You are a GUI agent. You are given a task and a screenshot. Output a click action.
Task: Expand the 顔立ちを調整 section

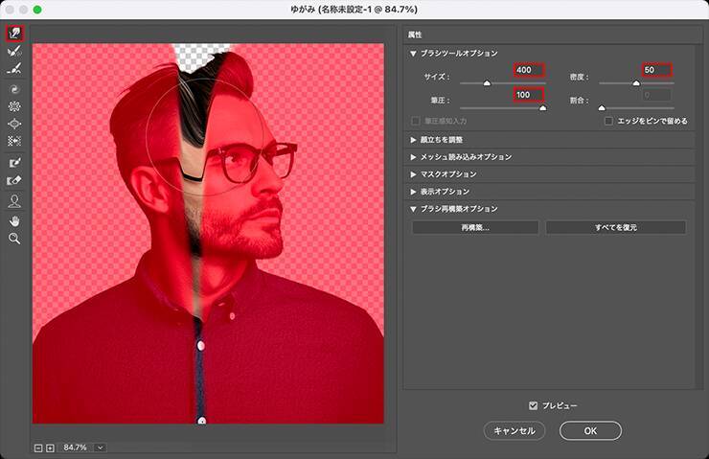coord(413,139)
